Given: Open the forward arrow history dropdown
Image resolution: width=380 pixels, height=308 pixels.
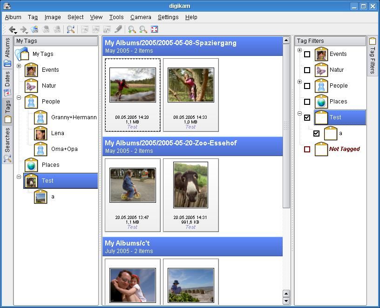Looking at the screenshot, I should pos(27,33).
